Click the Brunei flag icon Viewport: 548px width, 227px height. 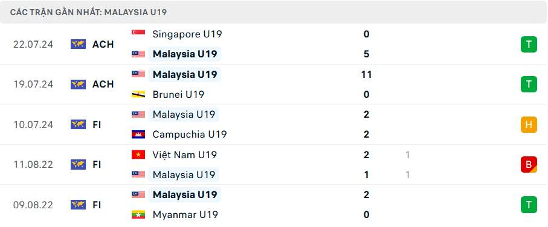tap(138, 94)
